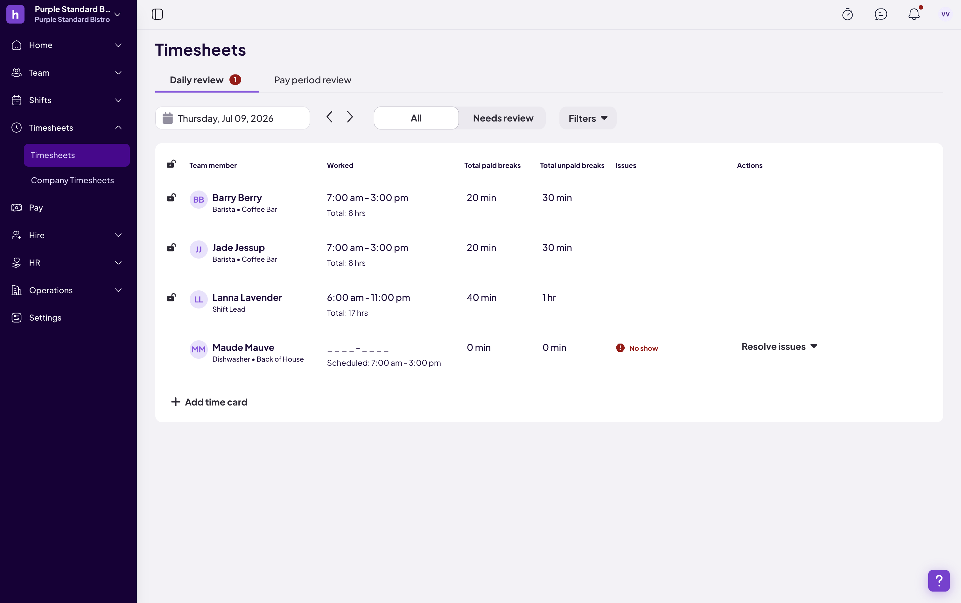
Task: Open Company Timesheets in sidebar
Action: tap(72, 180)
